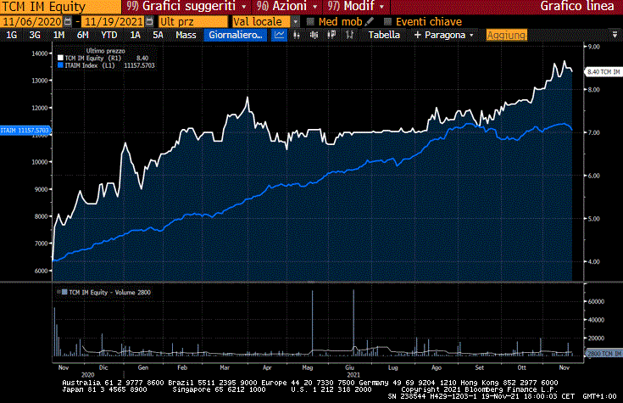Click the 2800 TCM IM volume label
Image resolution: width=623 pixels, height=403 pixels.
(x=604, y=353)
